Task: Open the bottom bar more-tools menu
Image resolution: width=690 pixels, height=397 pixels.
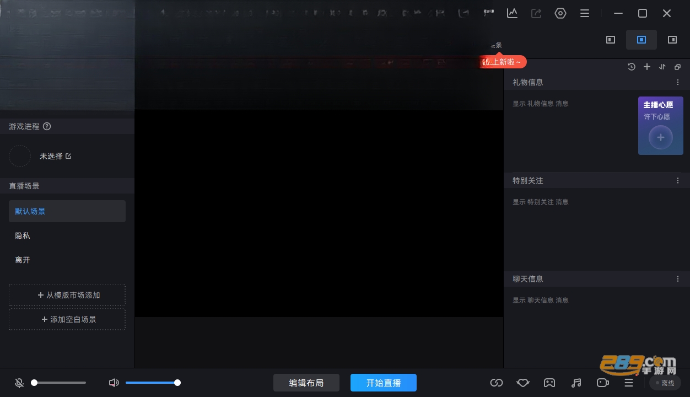Action: (x=629, y=383)
